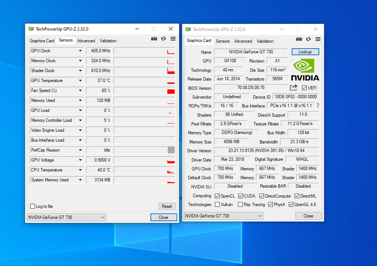The height and width of the screenshot is (266, 377).
Task: Open Memory Used sensor dropdown arrow
Action: tap(80, 100)
